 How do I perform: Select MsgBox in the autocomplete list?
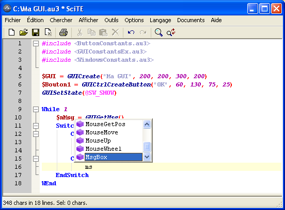(114, 157)
